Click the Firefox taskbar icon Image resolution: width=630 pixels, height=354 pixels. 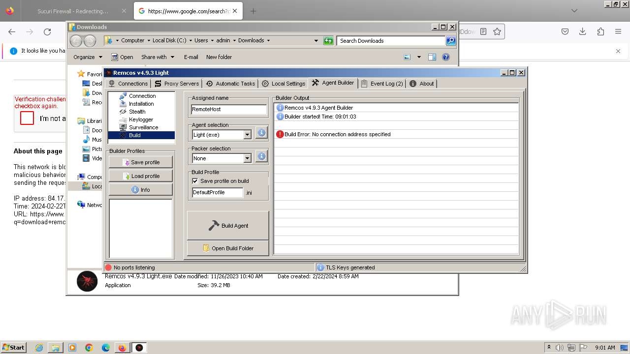[x=122, y=348]
